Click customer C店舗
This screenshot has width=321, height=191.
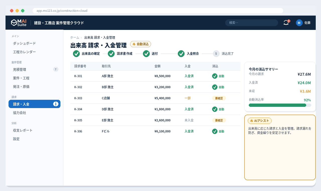[106, 98]
